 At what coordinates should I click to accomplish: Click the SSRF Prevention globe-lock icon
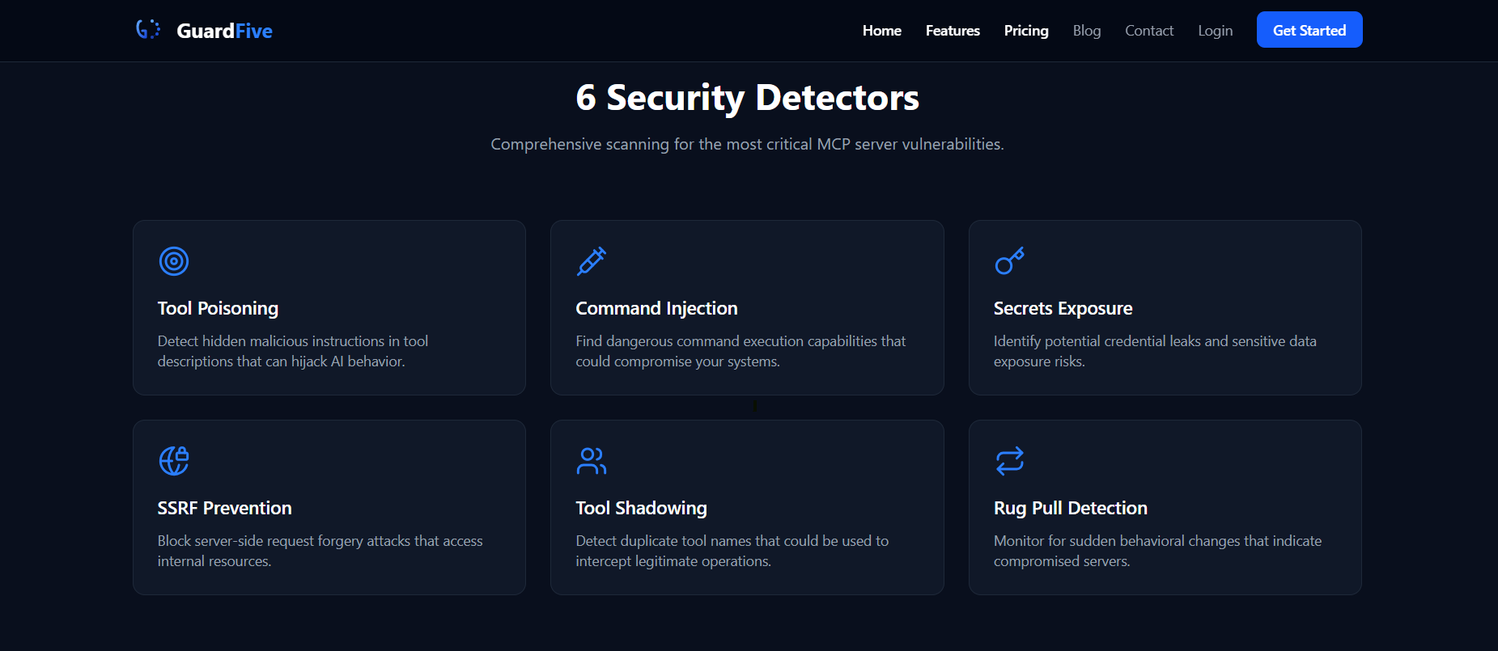point(174,461)
